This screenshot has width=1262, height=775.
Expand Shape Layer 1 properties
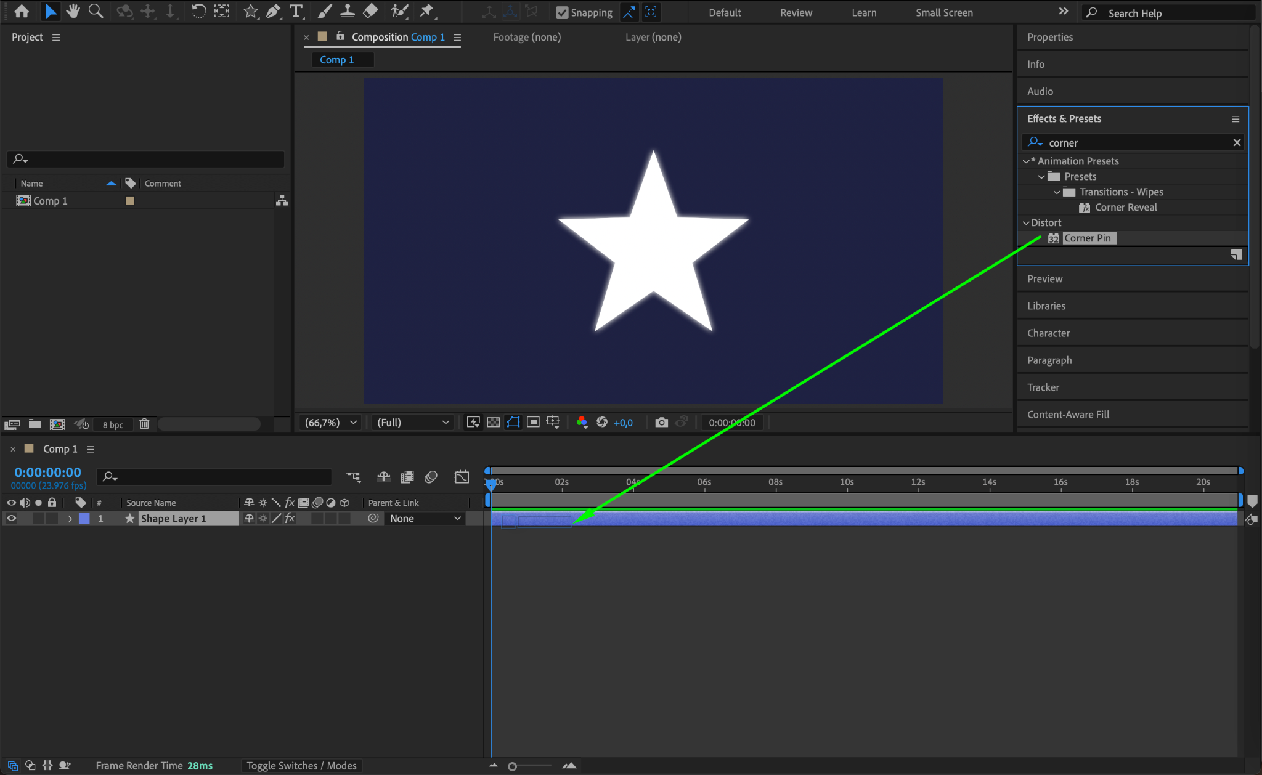70,519
